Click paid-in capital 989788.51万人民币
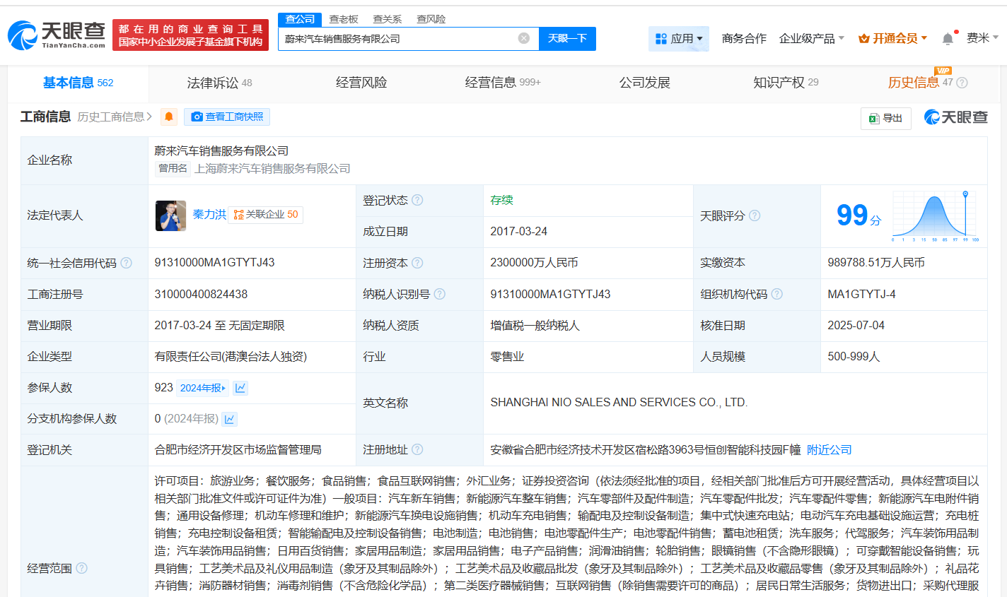 [x=875, y=262]
